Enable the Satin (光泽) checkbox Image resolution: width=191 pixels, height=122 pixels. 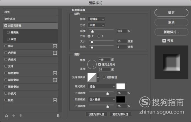coord(6,66)
